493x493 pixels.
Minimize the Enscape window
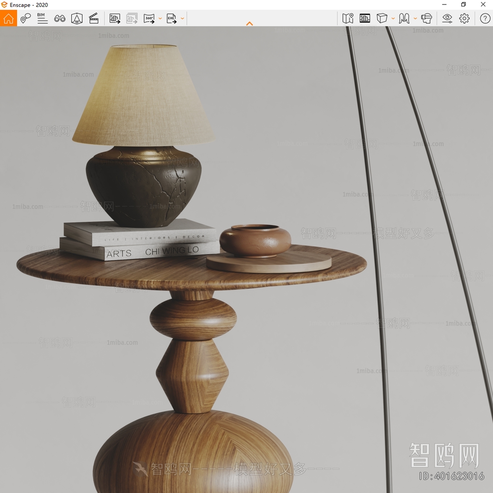click(x=444, y=5)
